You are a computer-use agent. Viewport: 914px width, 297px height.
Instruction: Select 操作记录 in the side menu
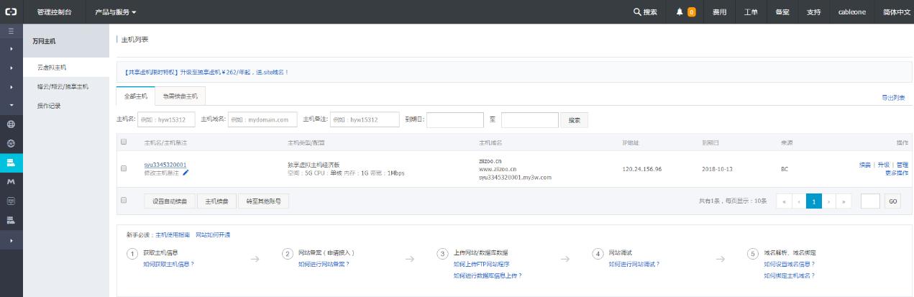point(49,106)
